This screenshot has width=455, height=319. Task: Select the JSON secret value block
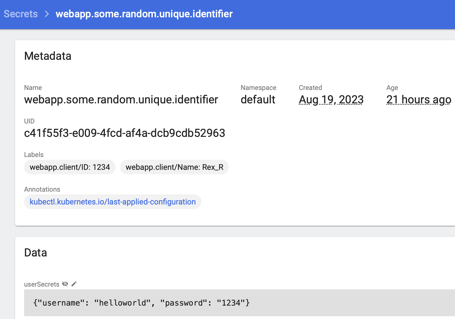click(141, 303)
